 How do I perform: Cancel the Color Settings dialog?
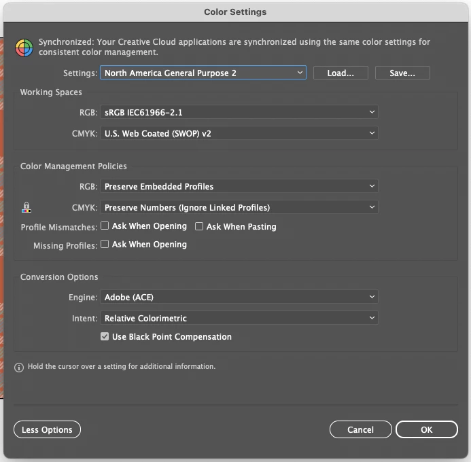point(360,429)
